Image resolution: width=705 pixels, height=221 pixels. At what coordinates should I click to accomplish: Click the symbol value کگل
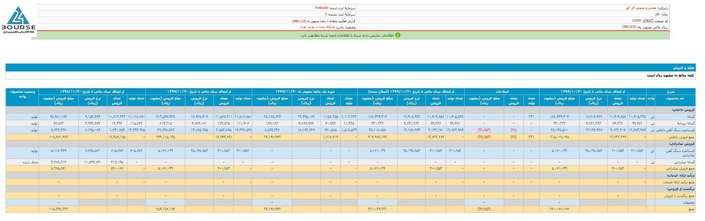pyautogui.click(x=657, y=14)
